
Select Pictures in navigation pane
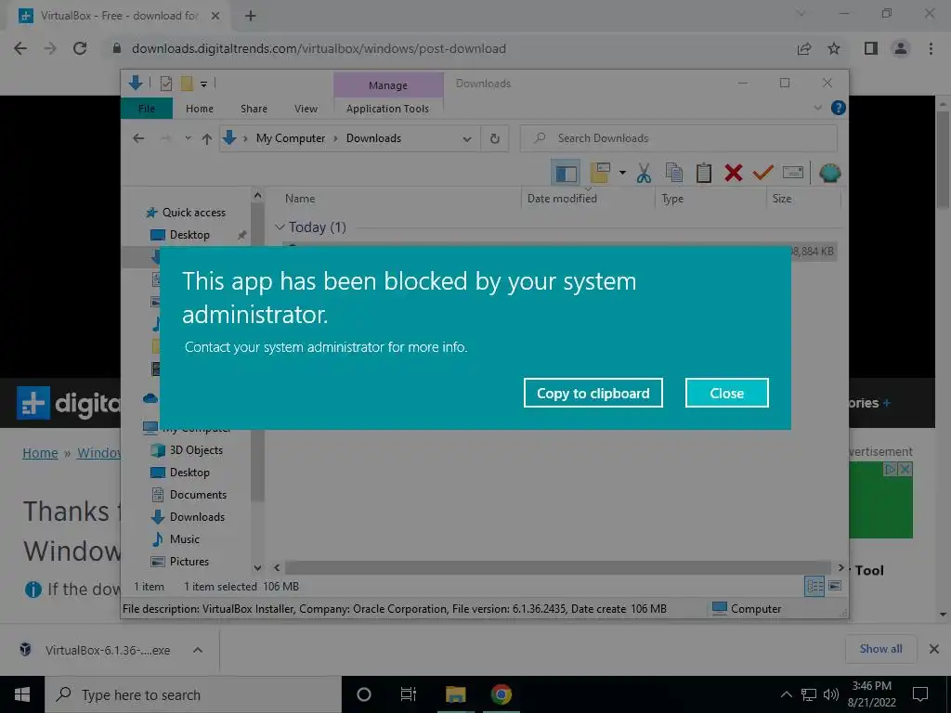pyautogui.click(x=189, y=562)
